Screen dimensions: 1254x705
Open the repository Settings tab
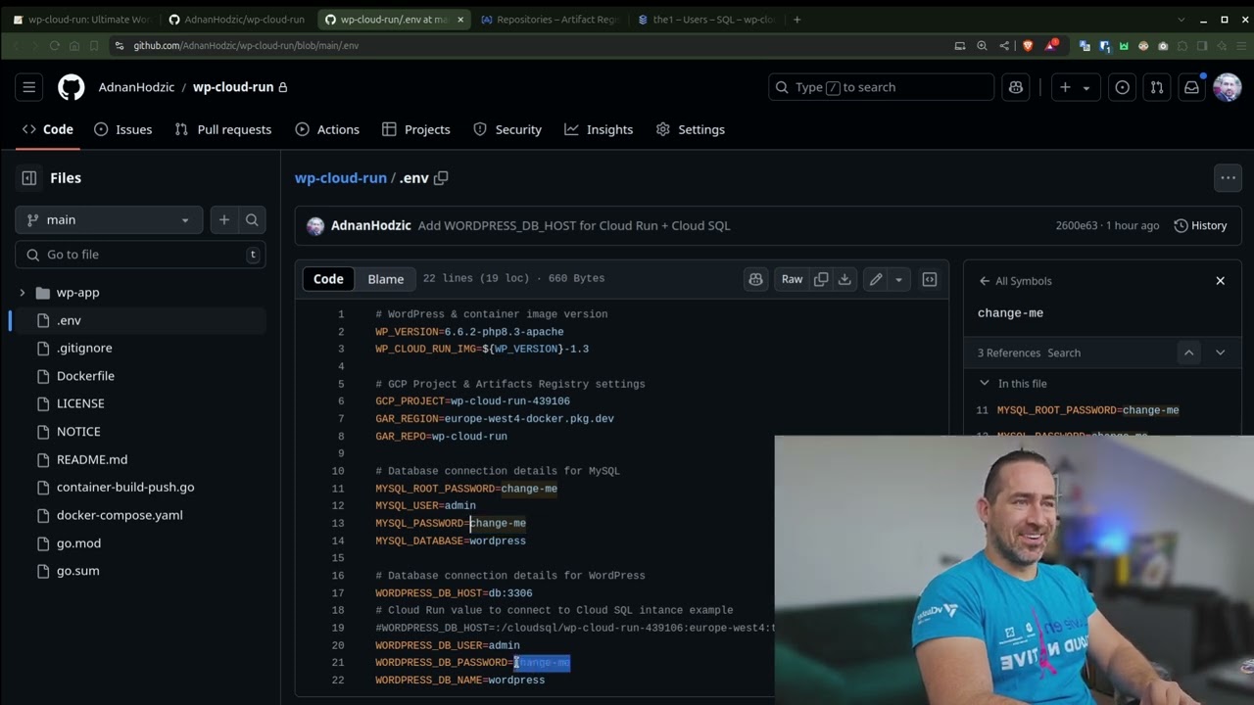[x=691, y=129]
